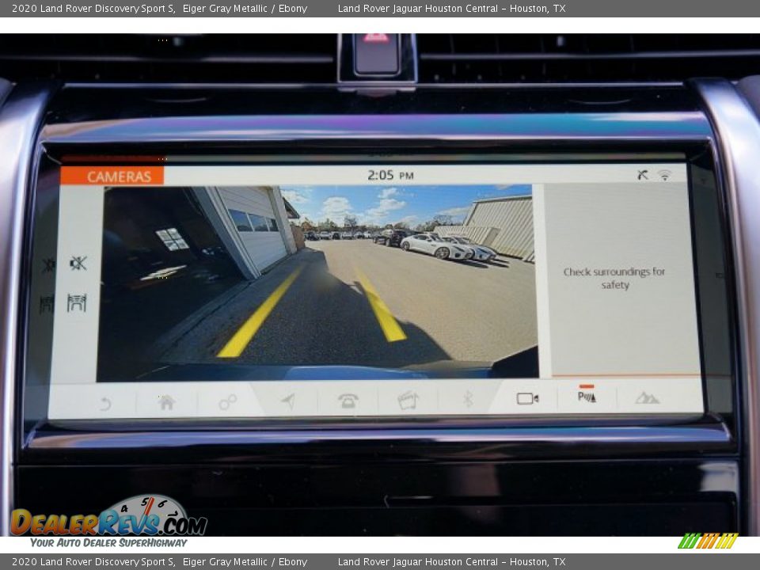760x570 pixels.
Task: Push the hazard warning light button
Action: click(x=377, y=53)
